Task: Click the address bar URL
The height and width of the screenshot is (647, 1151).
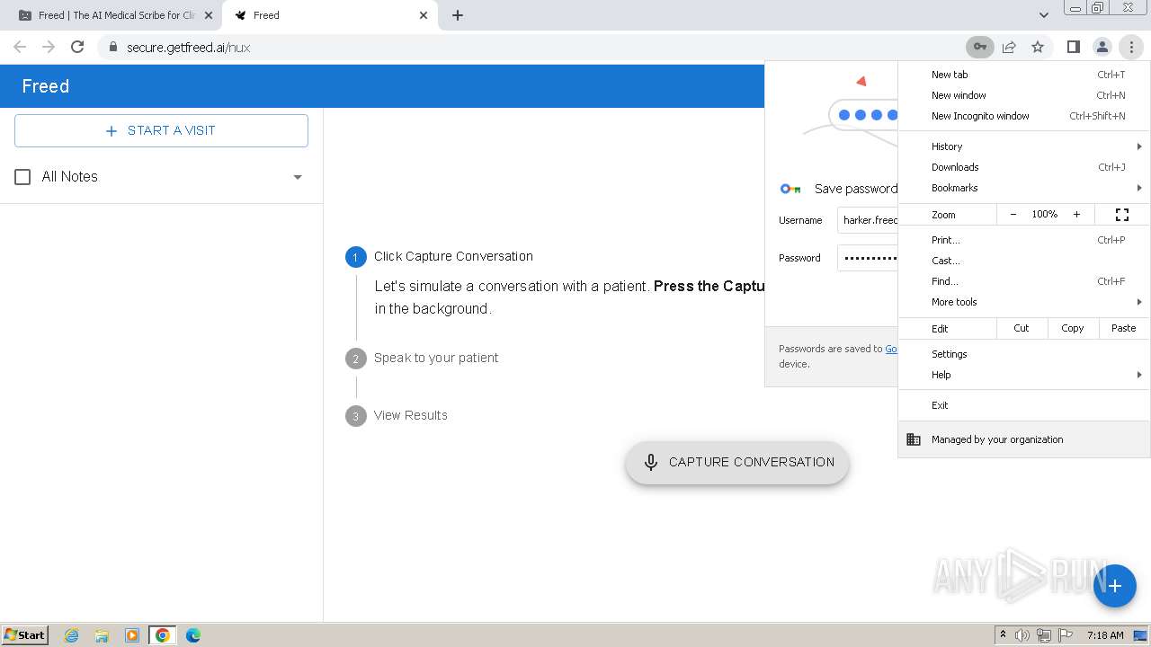Action: [x=188, y=48]
